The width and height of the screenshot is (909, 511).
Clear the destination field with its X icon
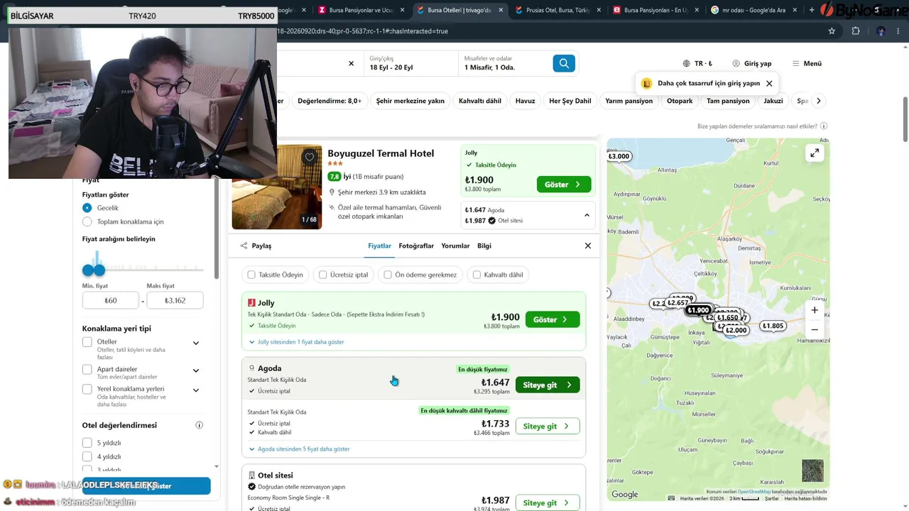tap(351, 63)
